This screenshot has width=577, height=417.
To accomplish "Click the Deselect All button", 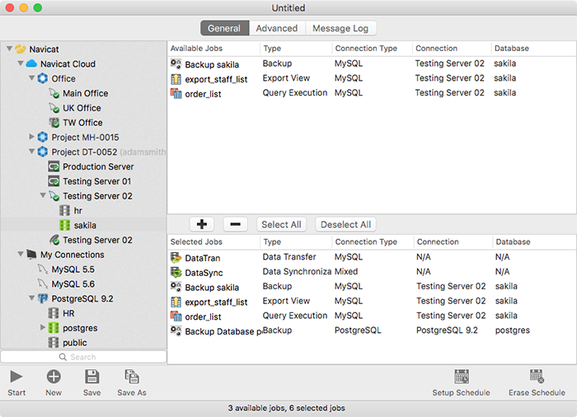I will point(345,224).
